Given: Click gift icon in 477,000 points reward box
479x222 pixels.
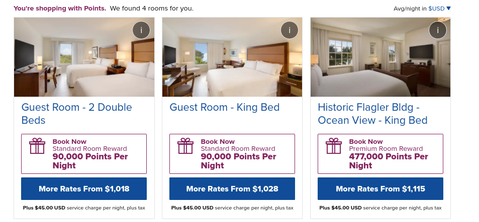Looking at the screenshot, I should [334, 146].
